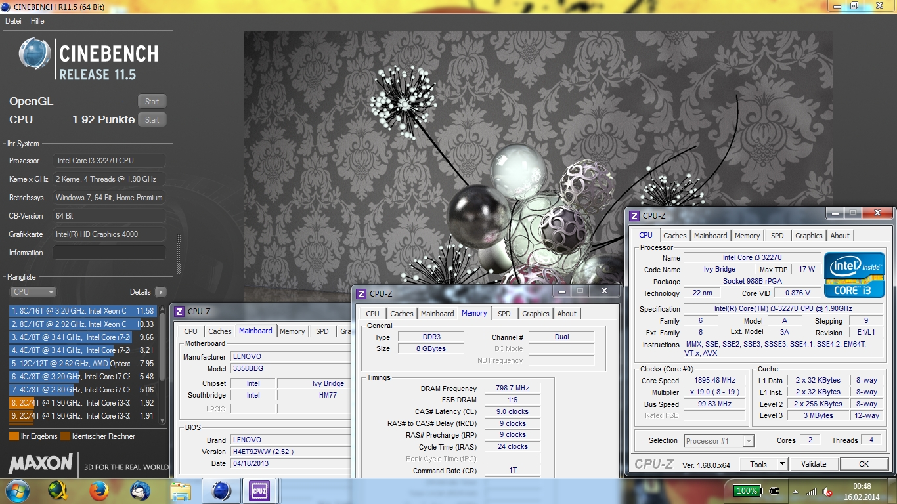This screenshot has width=897, height=504.
Task: Open Windows Explorer folder in the taskbar
Action: point(180,491)
